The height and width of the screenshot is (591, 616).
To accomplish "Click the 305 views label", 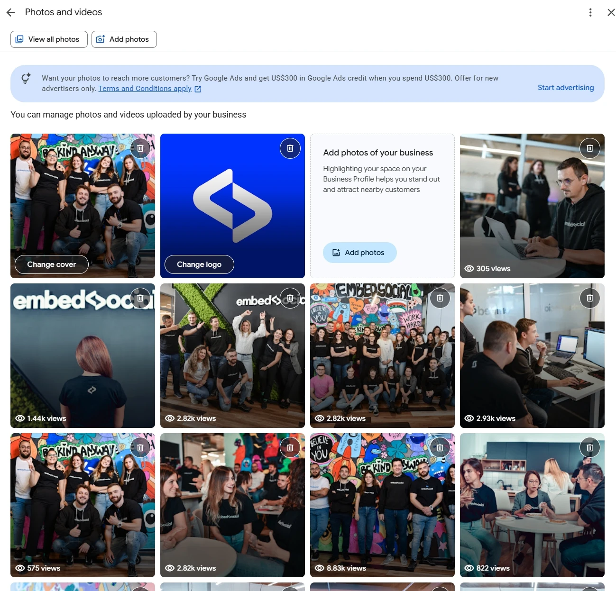I will point(493,269).
